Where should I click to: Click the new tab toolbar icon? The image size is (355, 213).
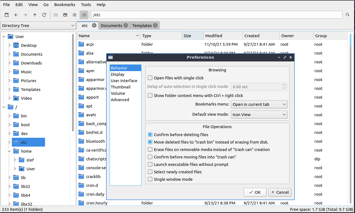click(x=7, y=15)
